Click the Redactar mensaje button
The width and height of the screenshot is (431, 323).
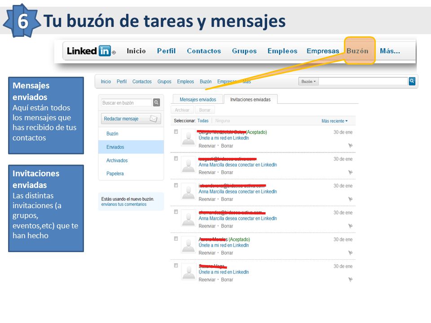131,118
